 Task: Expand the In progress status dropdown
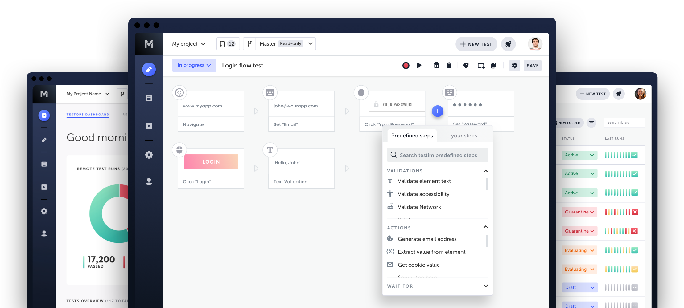click(x=194, y=65)
